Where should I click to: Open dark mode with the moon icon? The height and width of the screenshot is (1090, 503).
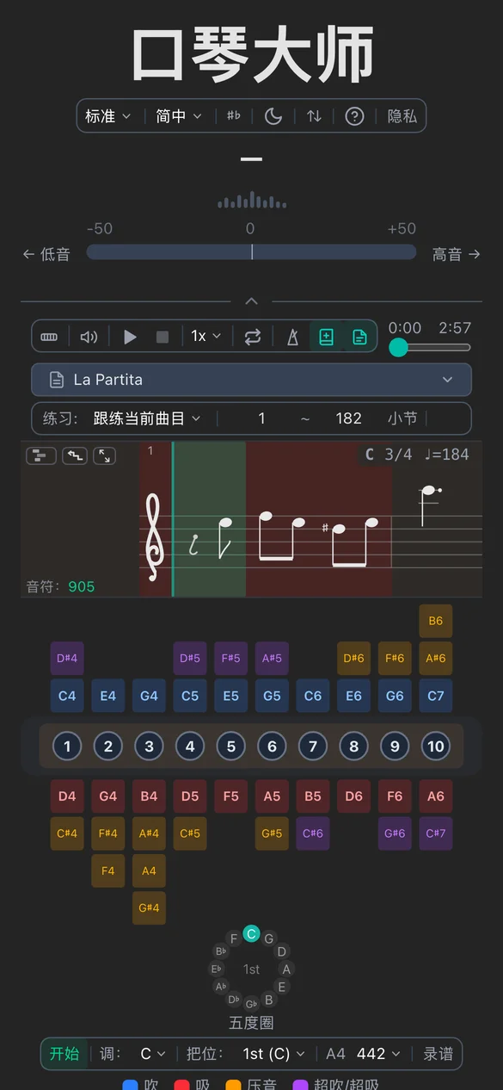click(273, 115)
